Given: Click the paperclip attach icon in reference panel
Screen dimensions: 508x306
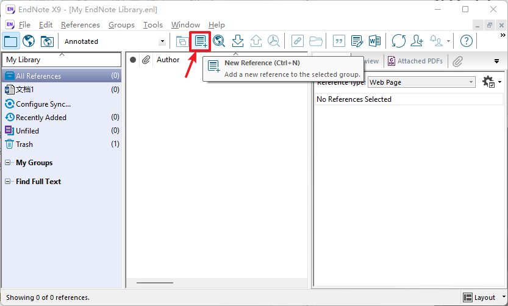Looking at the screenshot, I should 457,61.
